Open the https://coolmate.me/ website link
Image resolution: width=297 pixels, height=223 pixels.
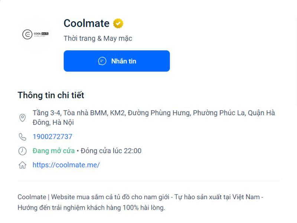pos(66,165)
